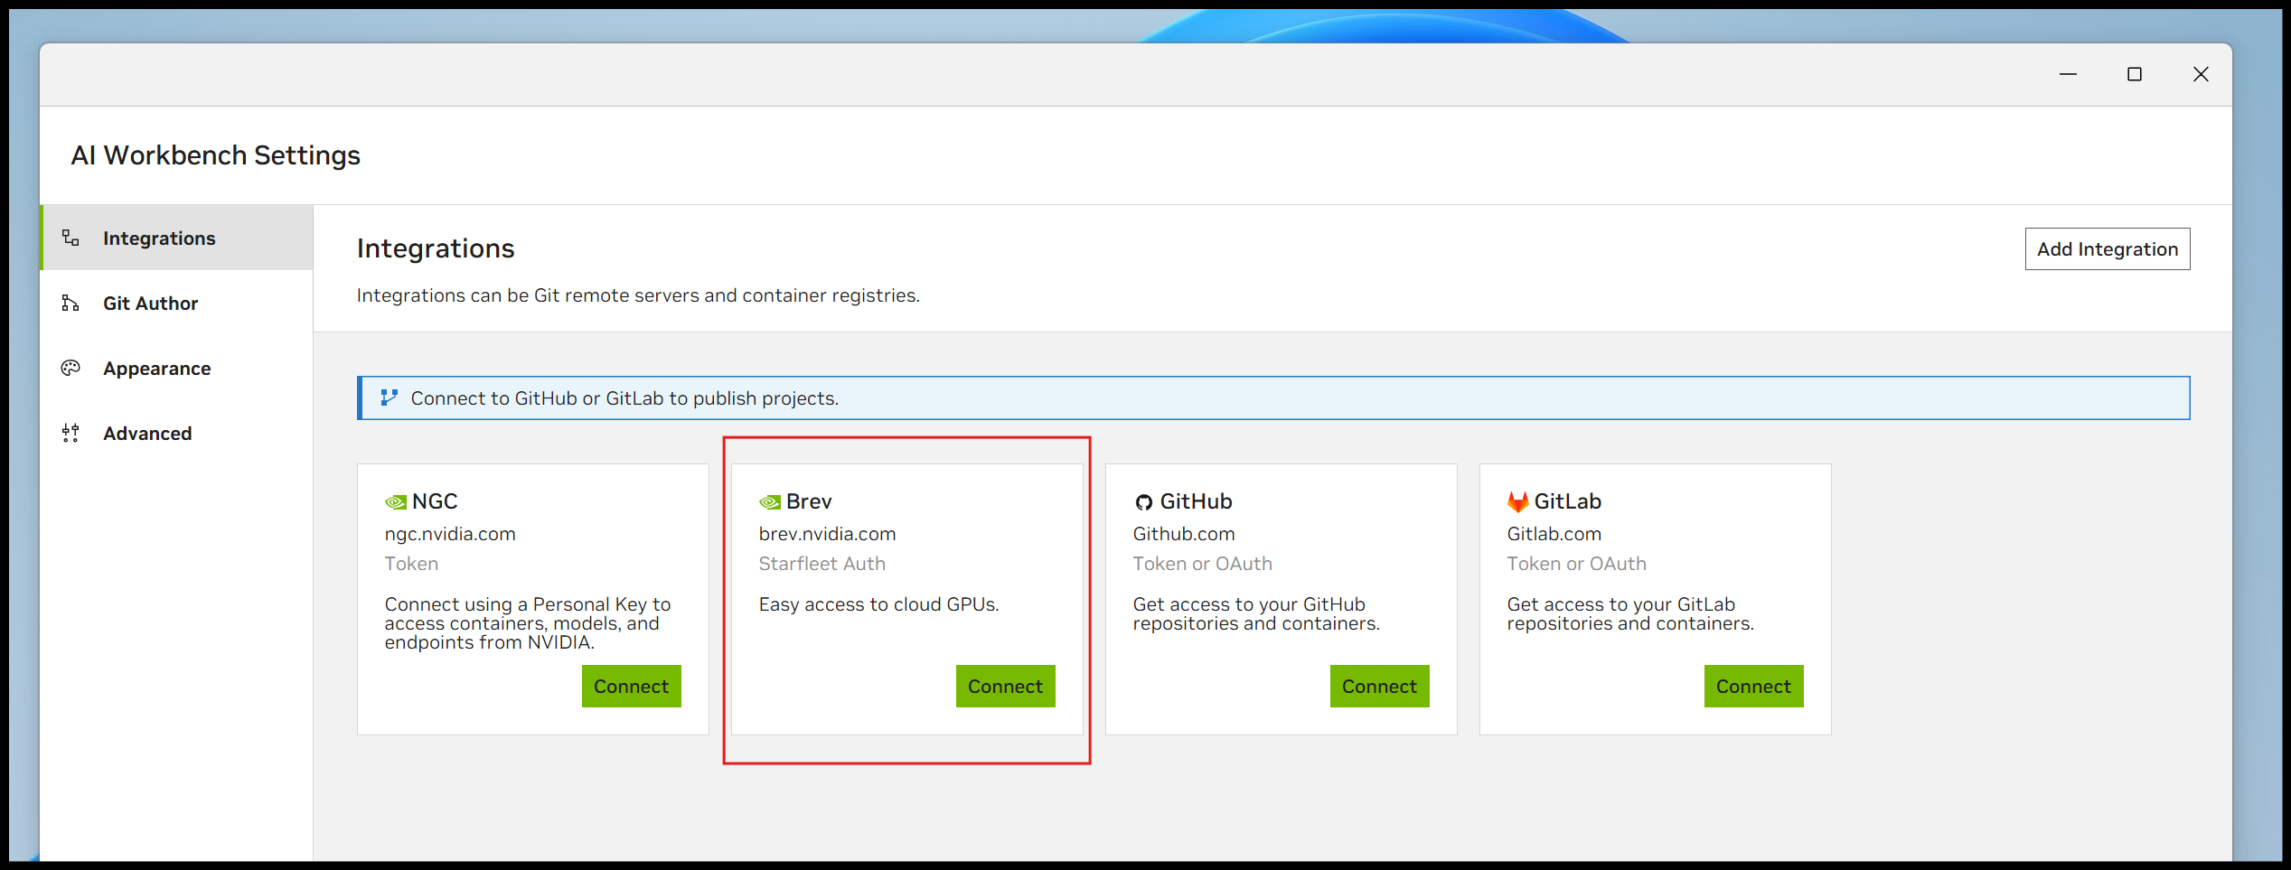Click the 'Git remote servers and container registries' description
The height and width of the screenshot is (870, 2291).
point(638,295)
